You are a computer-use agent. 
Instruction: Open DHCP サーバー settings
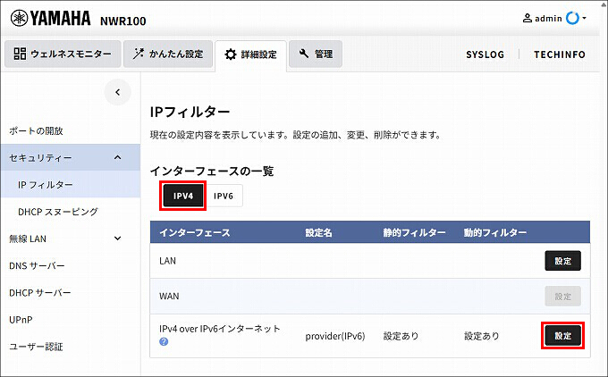(40, 293)
